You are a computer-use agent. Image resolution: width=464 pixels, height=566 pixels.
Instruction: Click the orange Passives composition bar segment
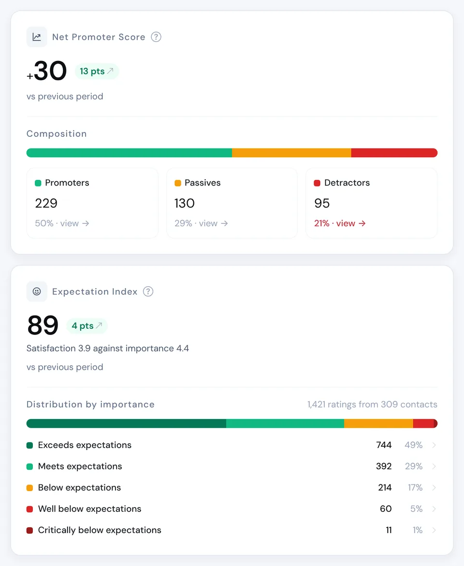point(291,153)
